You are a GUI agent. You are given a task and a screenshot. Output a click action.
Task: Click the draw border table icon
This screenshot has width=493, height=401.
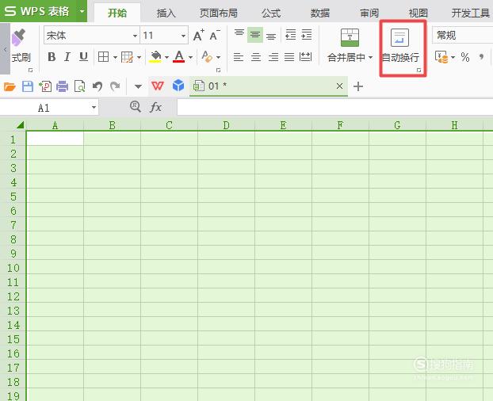point(127,57)
